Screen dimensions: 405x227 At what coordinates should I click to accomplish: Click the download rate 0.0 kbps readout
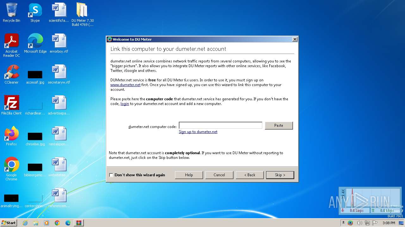355,210
